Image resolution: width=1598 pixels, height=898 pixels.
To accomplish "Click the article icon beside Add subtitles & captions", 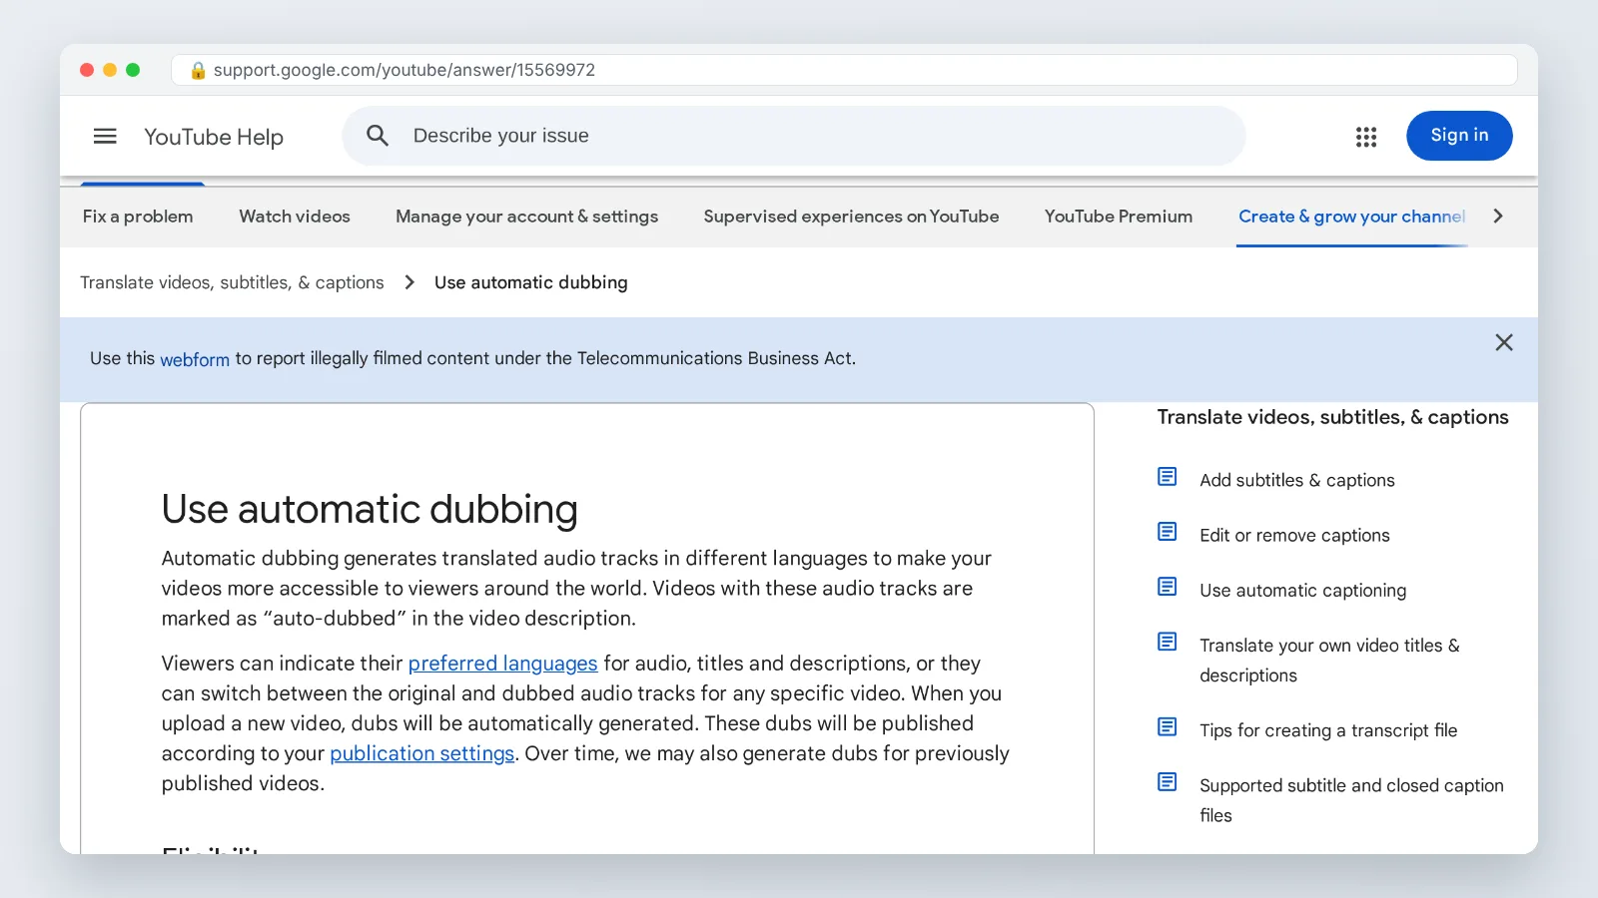I will 1167,477.
